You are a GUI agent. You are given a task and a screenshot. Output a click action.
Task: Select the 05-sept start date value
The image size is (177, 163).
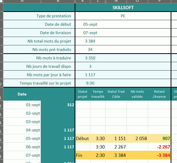(90, 24)
